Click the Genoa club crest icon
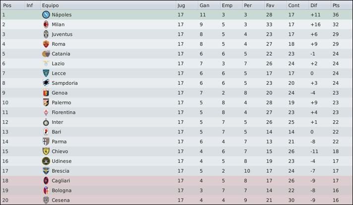This screenshot has width=353, height=205. point(46,93)
